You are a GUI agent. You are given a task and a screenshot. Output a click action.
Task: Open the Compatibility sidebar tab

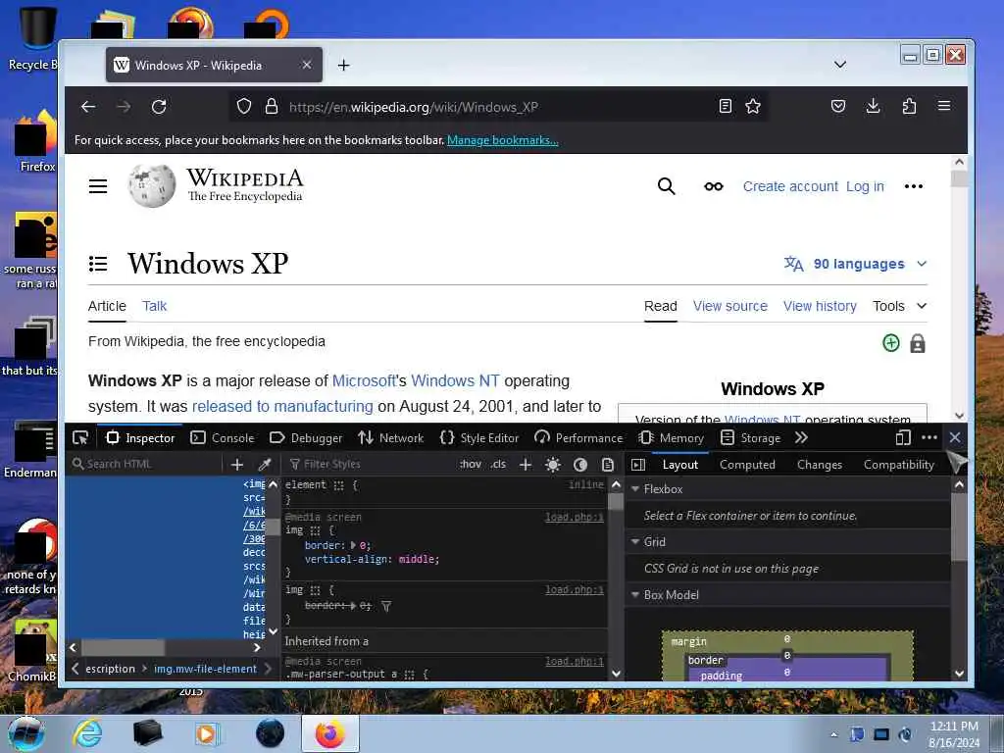click(x=898, y=465)
